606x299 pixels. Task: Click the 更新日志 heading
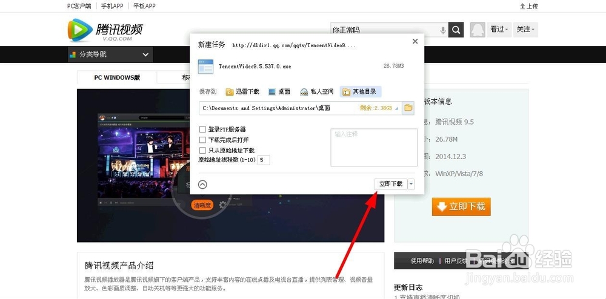point(408,287)
